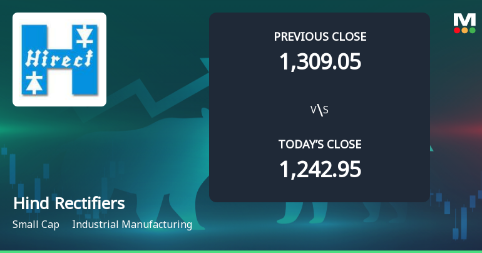Image resolution: width=482 pixels, height=253 pixels.
Task: Click the blue candlesticks at bottom right
Action: pyautogui.click(x=464, y=213)
